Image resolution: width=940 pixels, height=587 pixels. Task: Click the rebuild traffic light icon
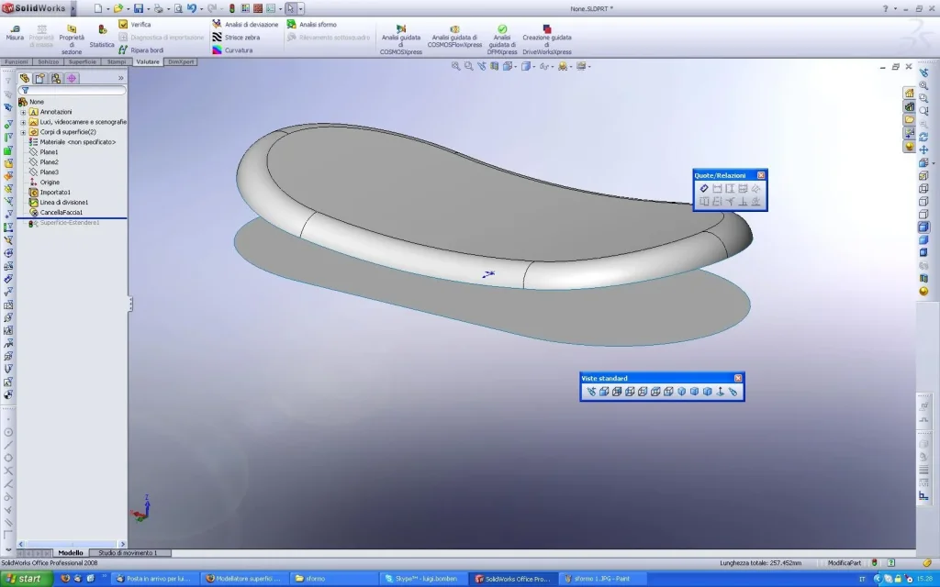click(x=232, y=8)
